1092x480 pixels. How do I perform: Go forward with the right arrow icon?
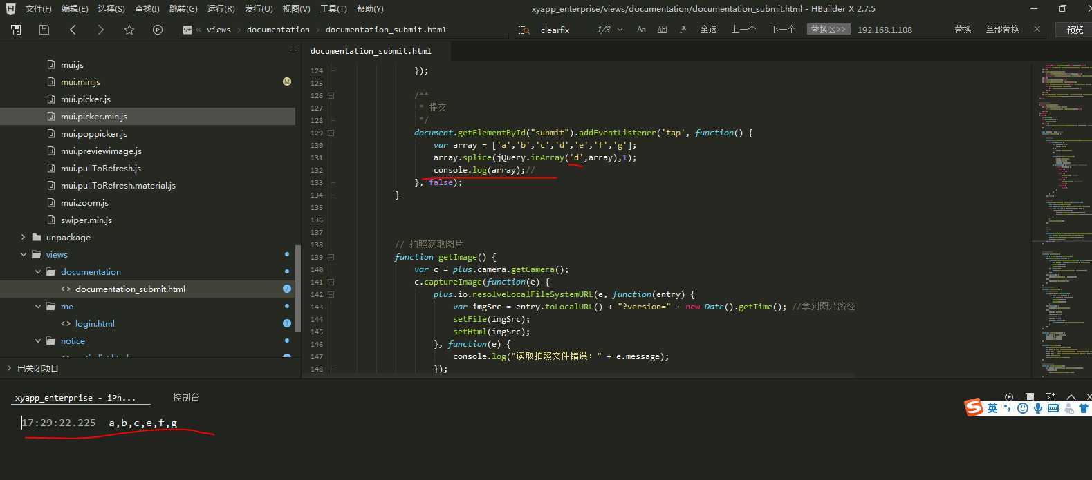pyautogui.click(x=101, y=30)
